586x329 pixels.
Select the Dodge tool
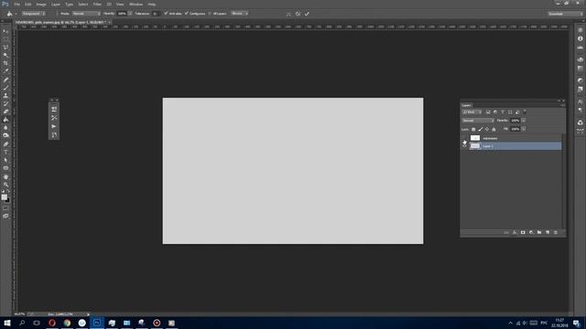5,135
